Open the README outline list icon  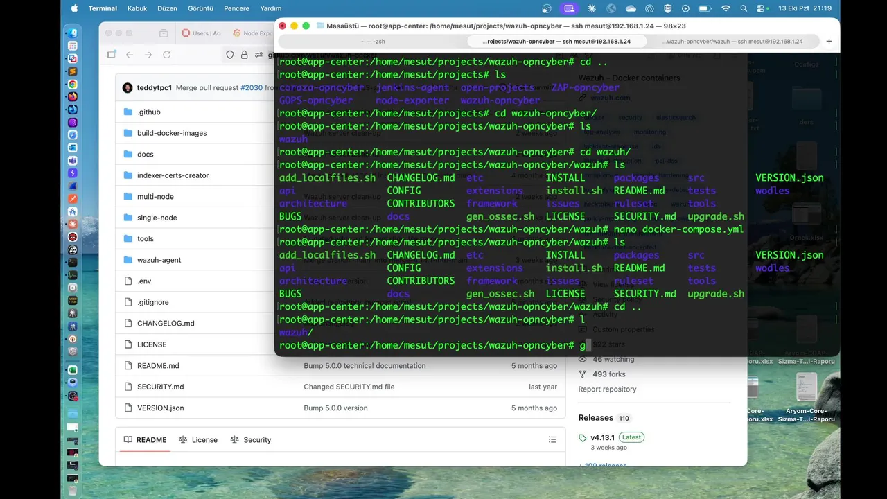(x=552, y=439)
